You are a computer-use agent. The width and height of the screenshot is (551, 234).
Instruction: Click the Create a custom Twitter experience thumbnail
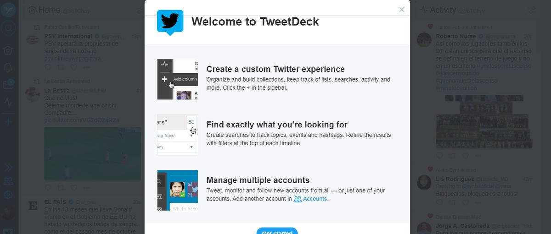178,79
